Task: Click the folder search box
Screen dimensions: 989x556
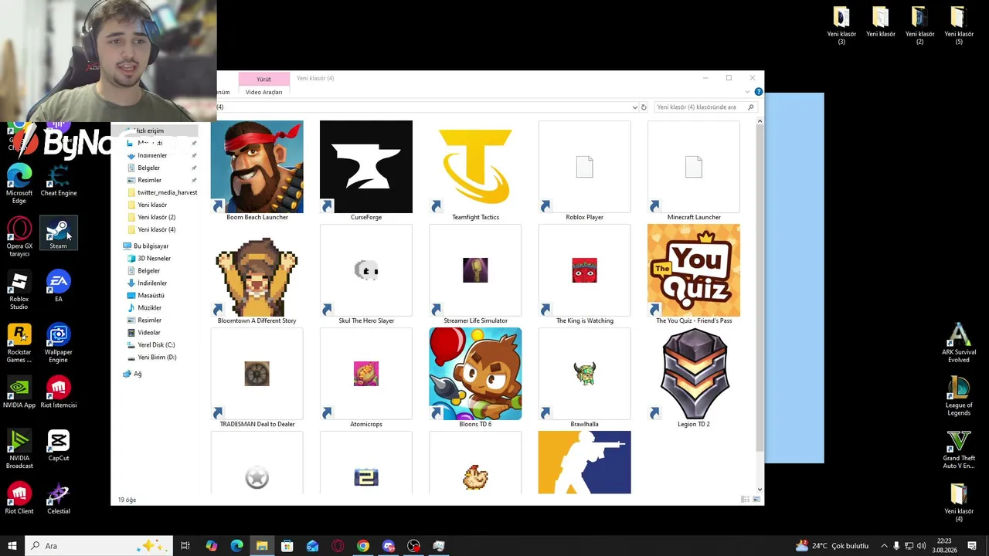Action: pyautogui.click(x=705, y=107)
